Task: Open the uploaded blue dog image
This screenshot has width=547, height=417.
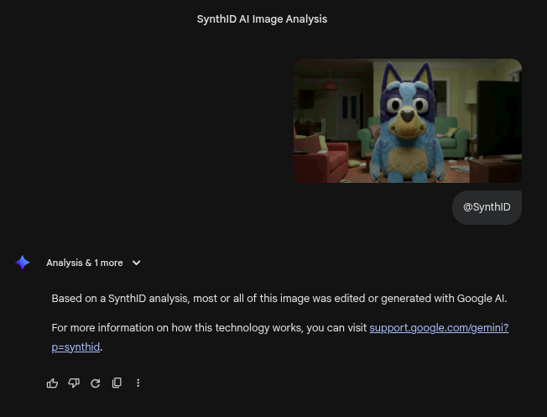Action: coord(408,121)
